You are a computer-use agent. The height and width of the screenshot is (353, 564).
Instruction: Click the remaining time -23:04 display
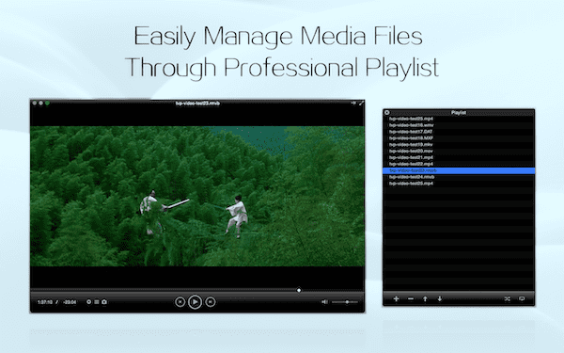pos(70,302)
